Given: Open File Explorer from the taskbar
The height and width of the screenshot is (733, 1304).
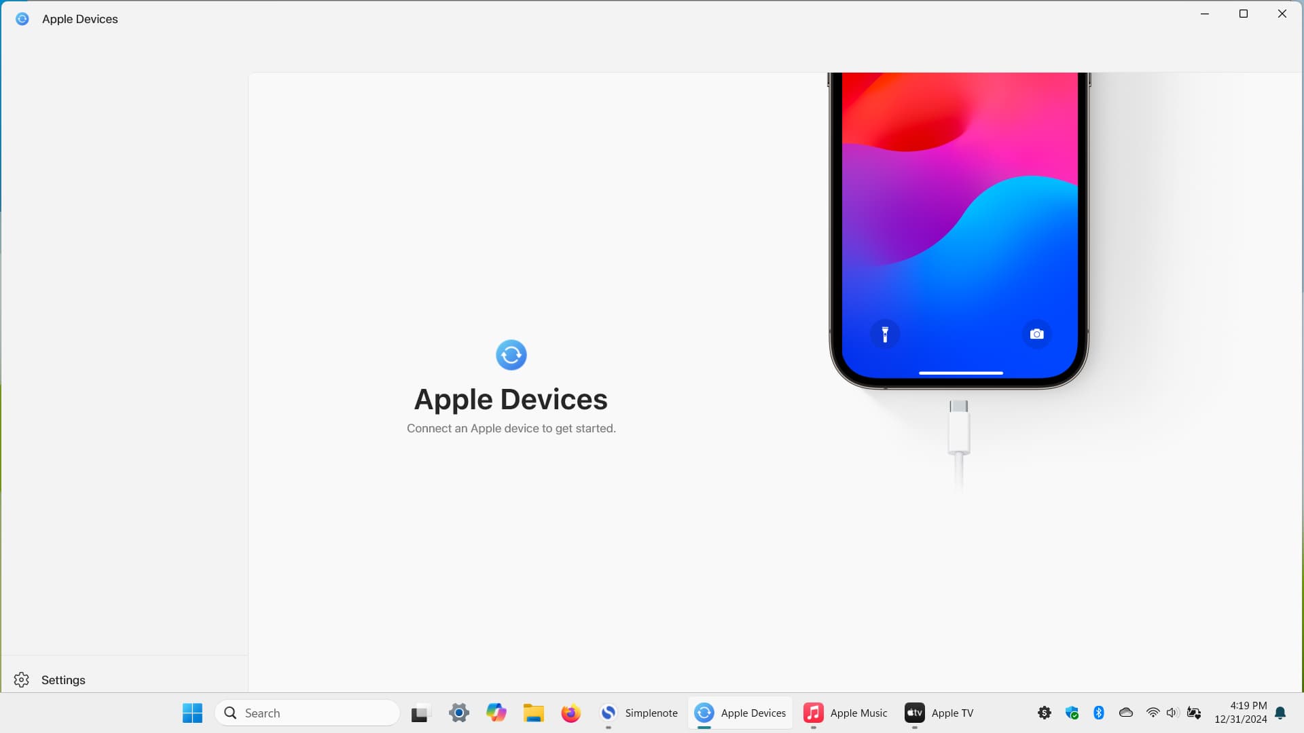Looking at the screenshot, I should [534, 713].
